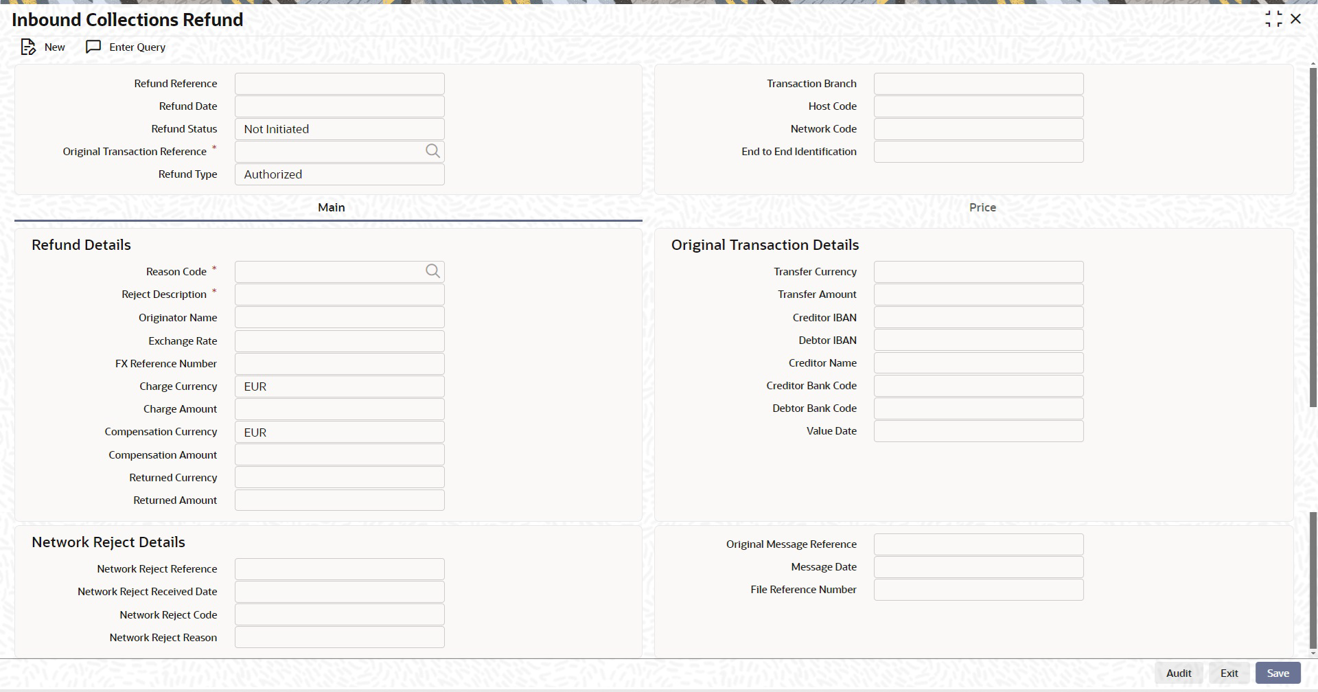Screen dimensions: 1318x692
Task: Switch to the Price tab
Action: click(982, 207)
